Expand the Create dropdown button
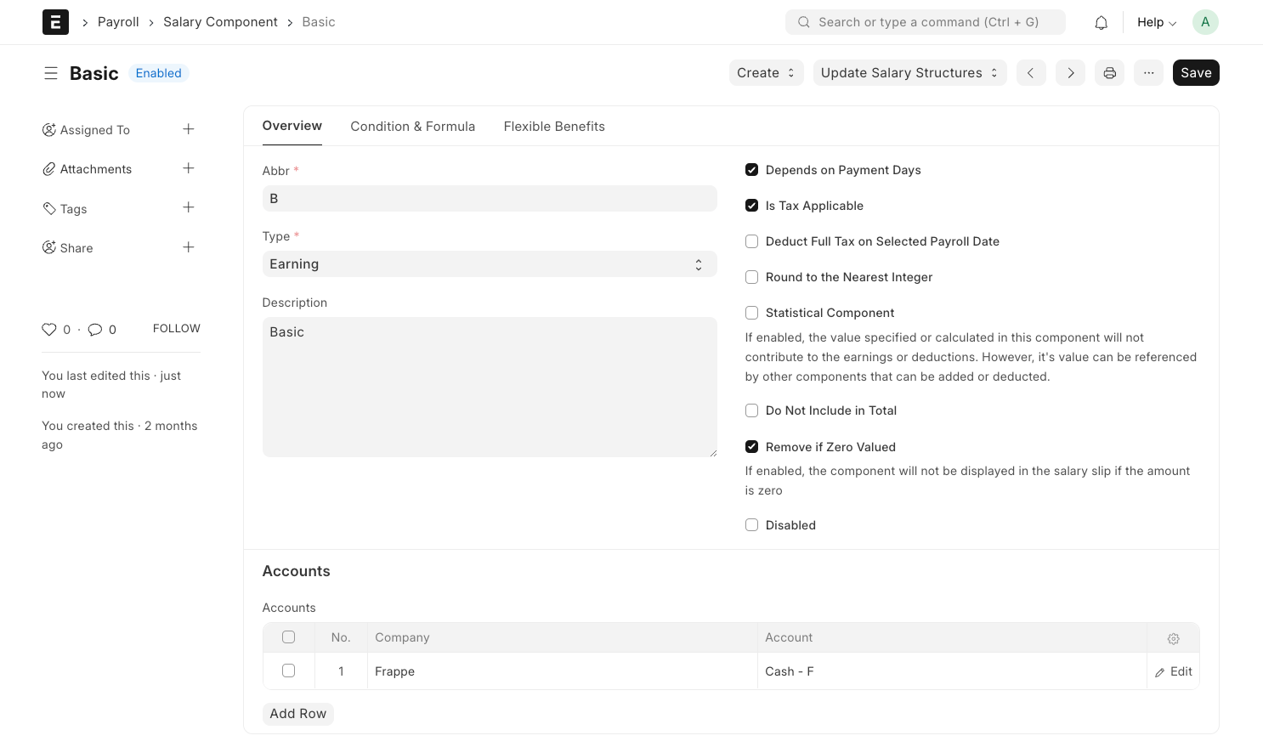This screenshot has width=1263, height=747. (765, 73)
